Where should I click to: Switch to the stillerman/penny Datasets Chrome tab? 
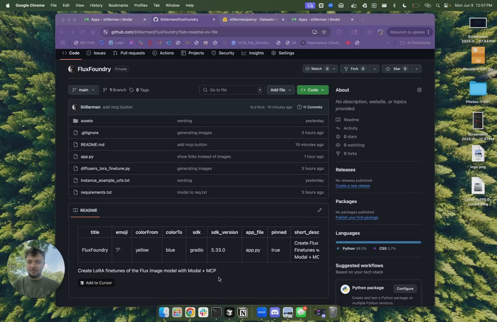253,19
